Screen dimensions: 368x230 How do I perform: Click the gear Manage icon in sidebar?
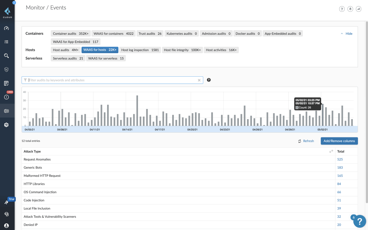point(6,125)
